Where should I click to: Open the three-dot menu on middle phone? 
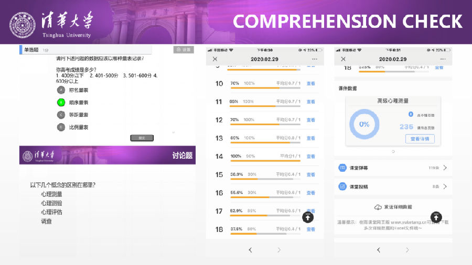click(314, 59)
